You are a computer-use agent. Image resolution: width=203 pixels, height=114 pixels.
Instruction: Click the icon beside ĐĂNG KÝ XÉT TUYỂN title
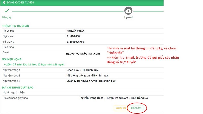pyautogui.click(x=4, y=3)
